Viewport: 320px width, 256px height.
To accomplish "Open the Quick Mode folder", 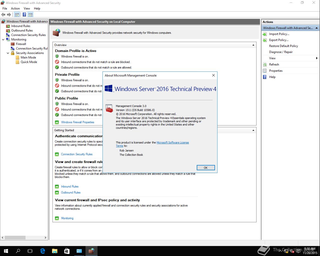I will tap(29, 62).
